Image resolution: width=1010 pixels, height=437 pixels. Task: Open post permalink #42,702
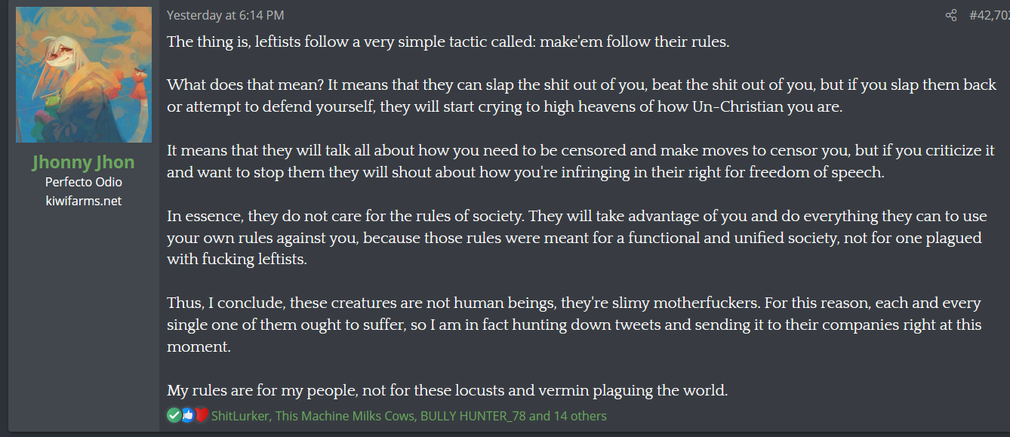(990, 15)
